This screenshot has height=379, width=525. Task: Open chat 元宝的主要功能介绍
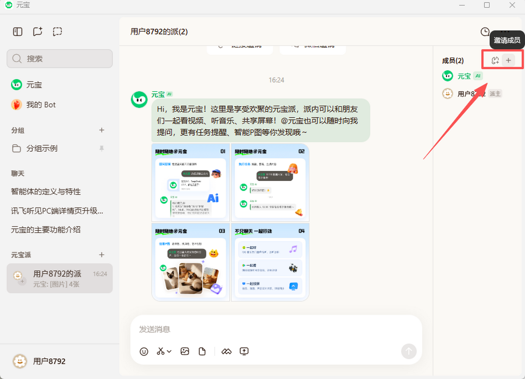pyautogui.click(x=46, y=230)
